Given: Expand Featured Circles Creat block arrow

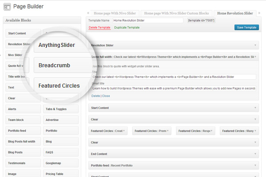Looking at the screenshot, I should 124,131.
